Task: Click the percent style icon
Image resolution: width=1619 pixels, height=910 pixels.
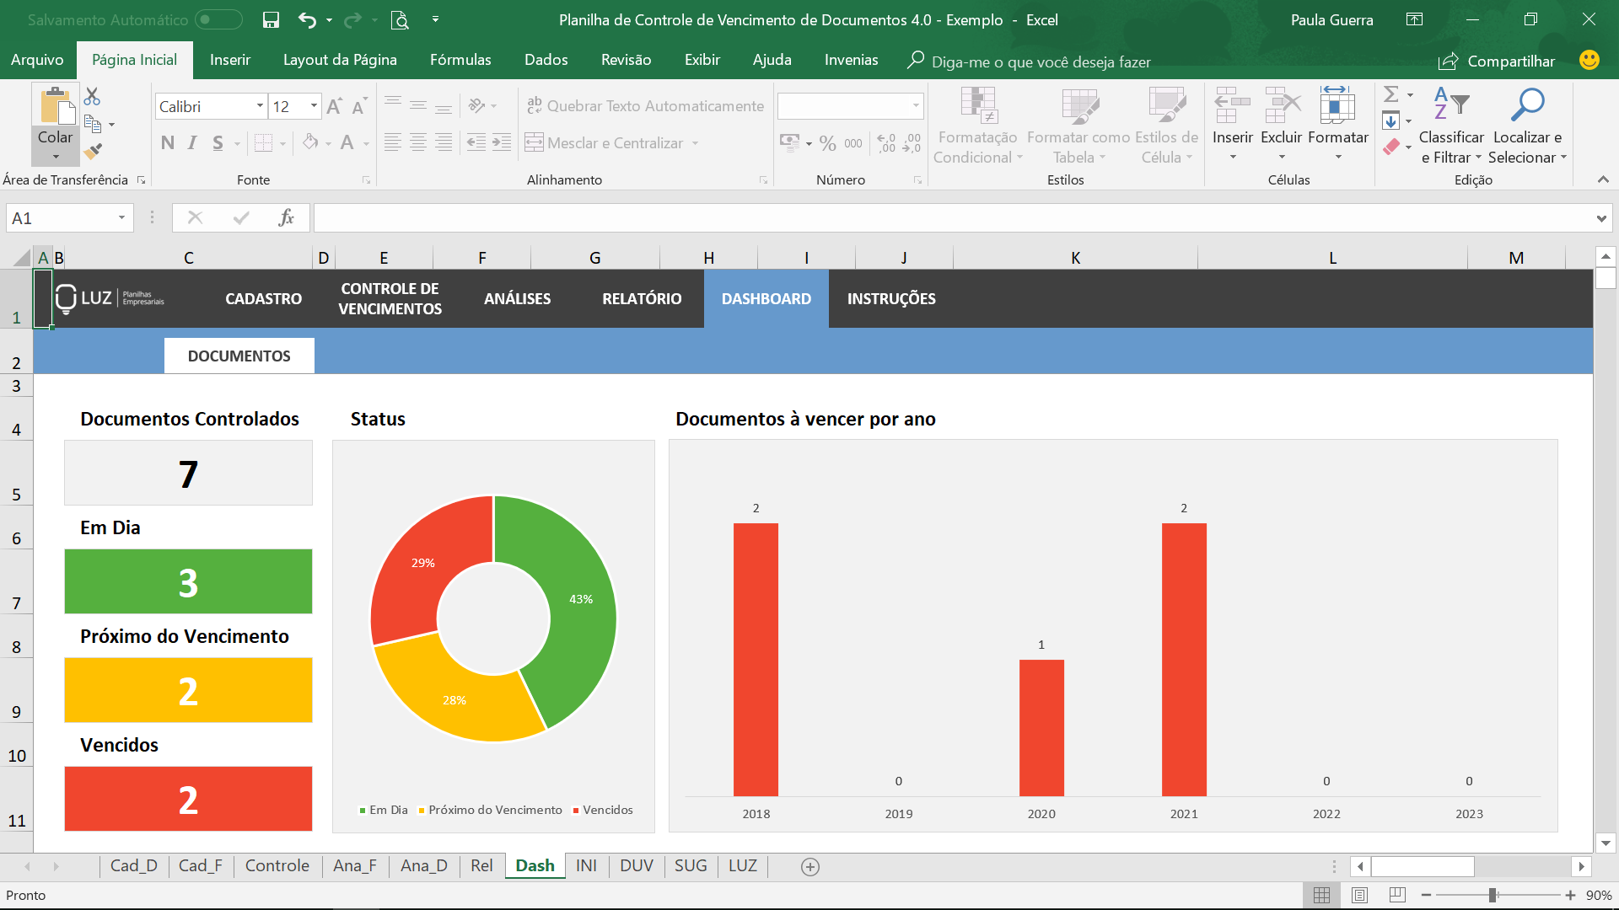Action: pos(827,143)
